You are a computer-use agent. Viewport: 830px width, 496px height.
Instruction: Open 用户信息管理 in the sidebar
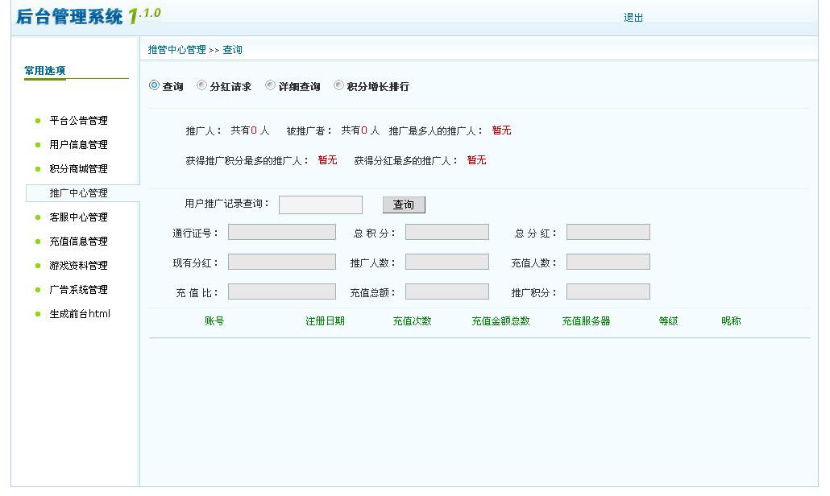78,145
